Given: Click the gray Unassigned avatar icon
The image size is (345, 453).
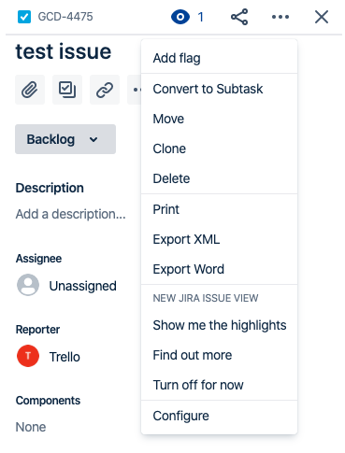Looking at the screenshot, I should coord(28,285).
